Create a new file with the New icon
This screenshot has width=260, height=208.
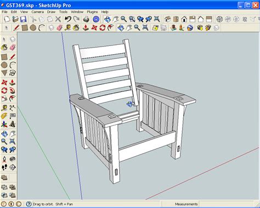(x=7, y=19)
